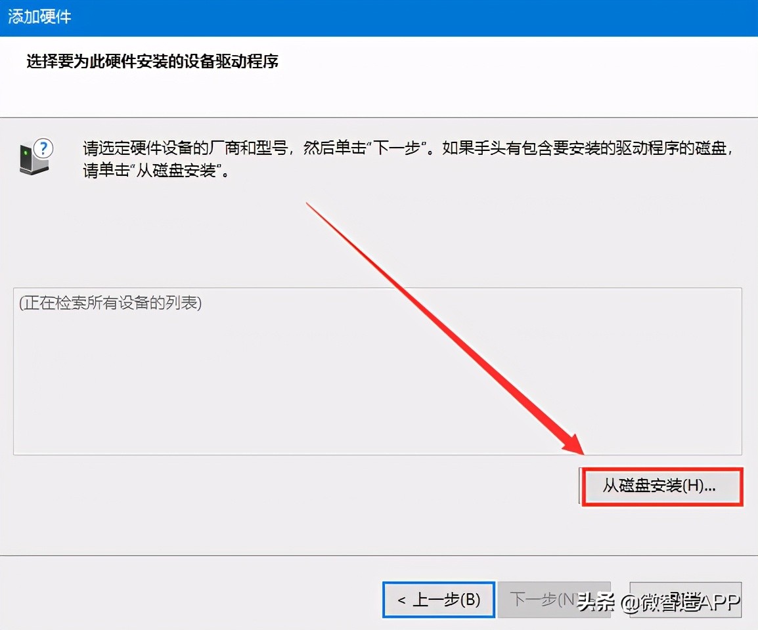This screenshot has height=630, width=758.
Task: Click the tail start of the red arrow
Action: pyautogui.click(x=309, y=205)
